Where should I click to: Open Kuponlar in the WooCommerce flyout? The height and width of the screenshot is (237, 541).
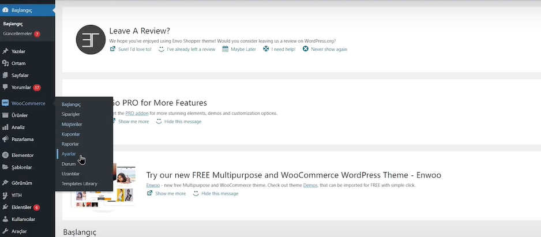71,134
